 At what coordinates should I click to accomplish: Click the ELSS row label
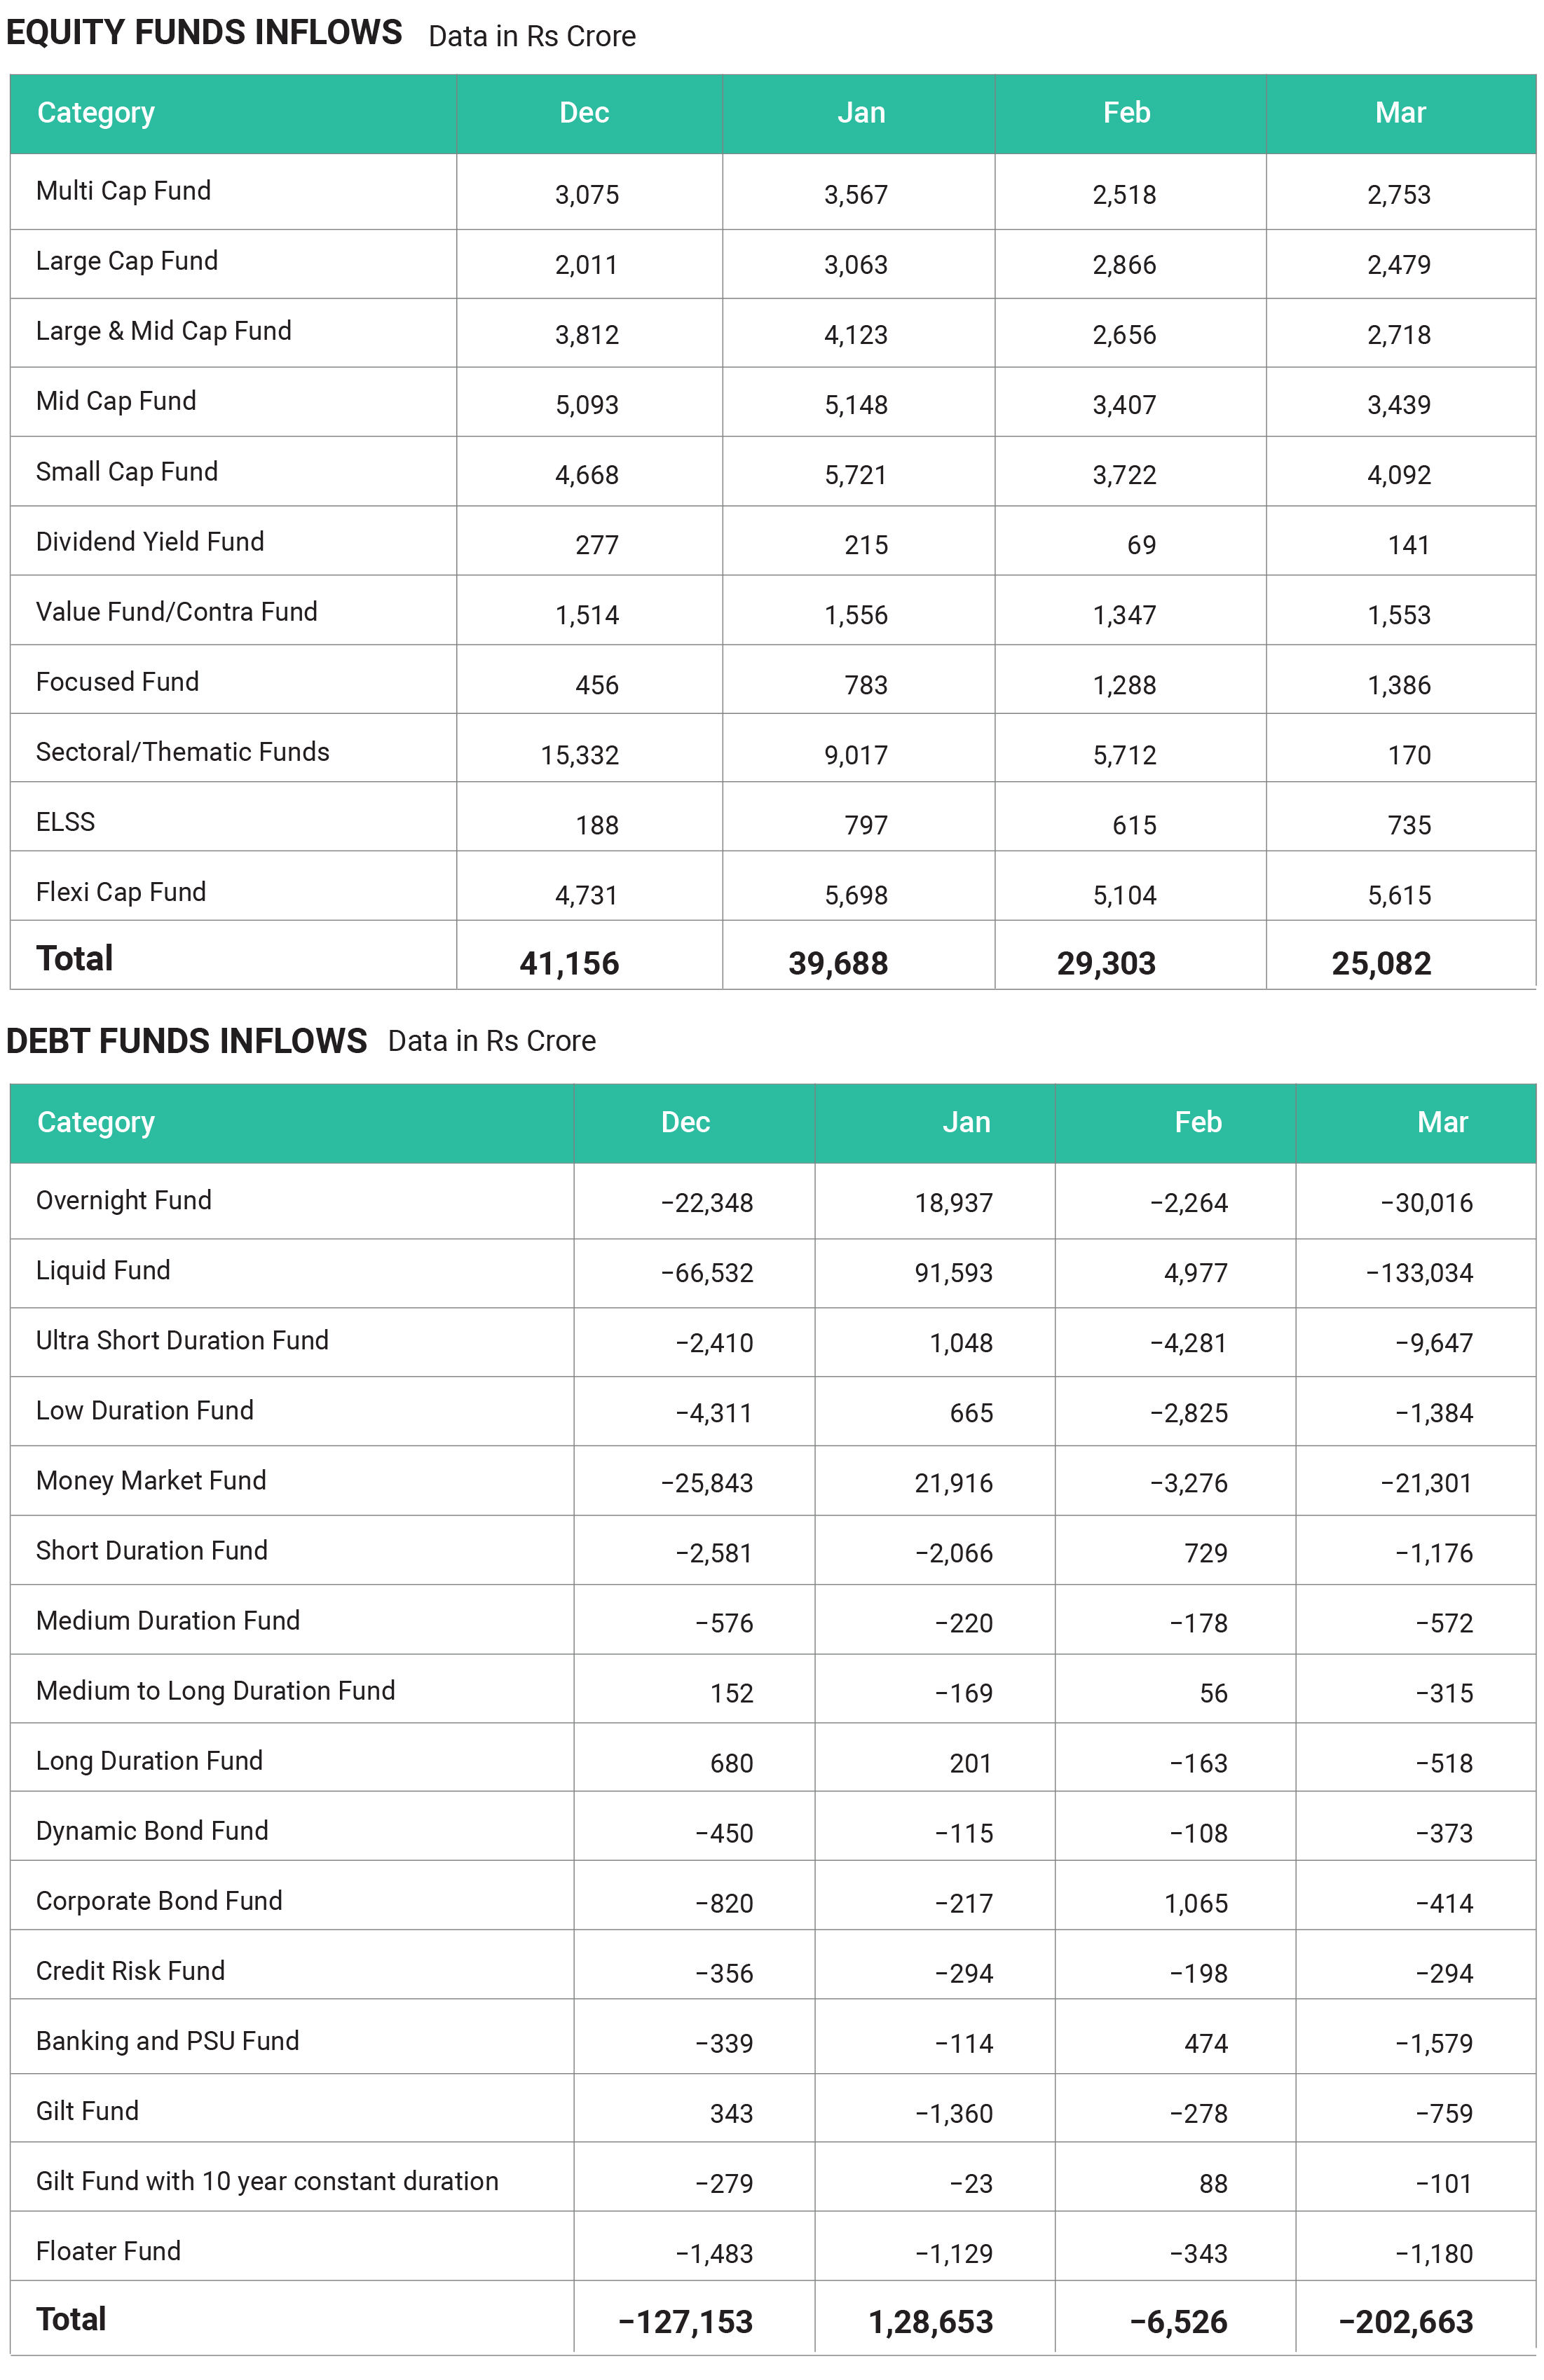click(66, 822)
